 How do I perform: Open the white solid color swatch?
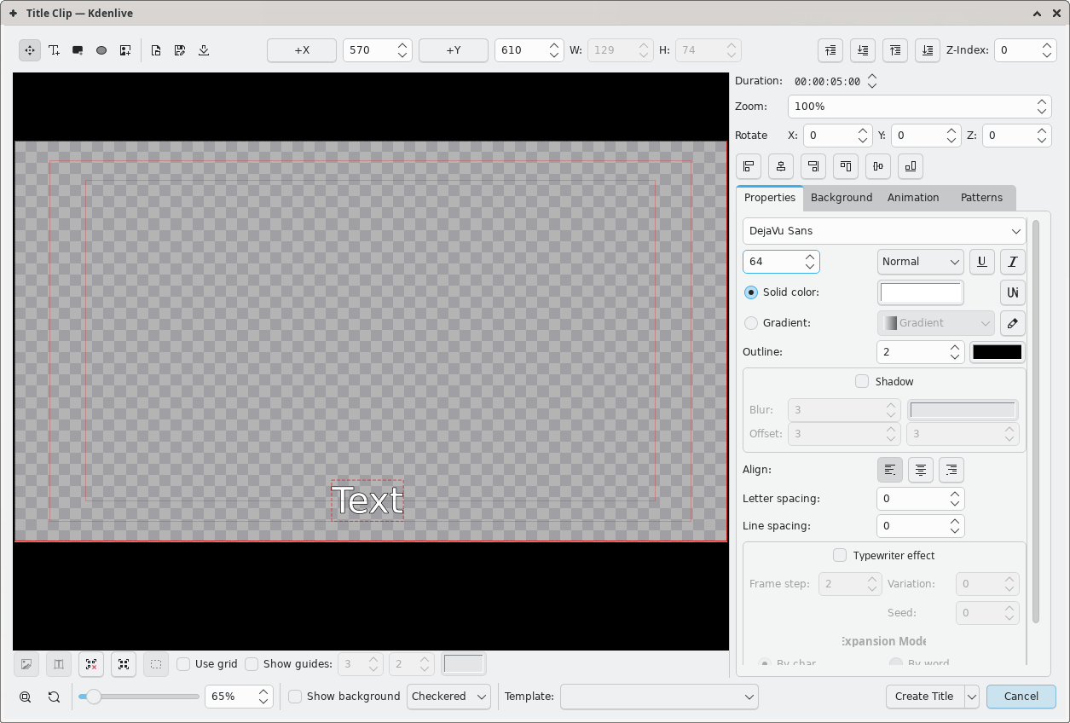(921, 292)
